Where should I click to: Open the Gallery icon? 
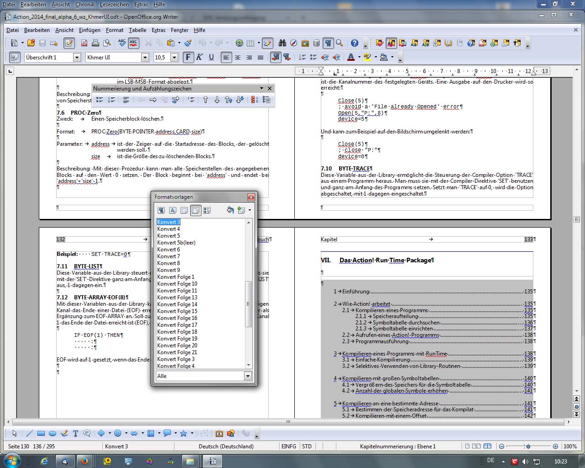coord(305,43)
